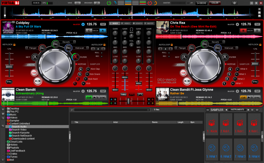Click the FX1 button on deck B

tap(192, 48)
